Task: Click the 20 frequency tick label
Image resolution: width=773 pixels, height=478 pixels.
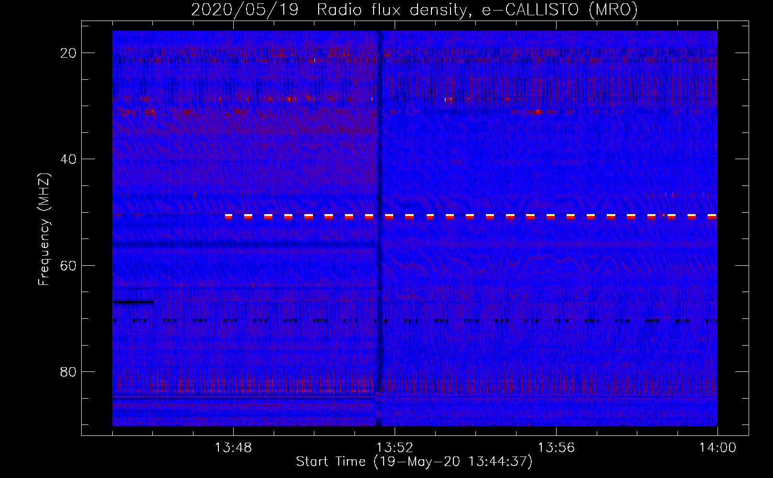Action: coord(68,53)
